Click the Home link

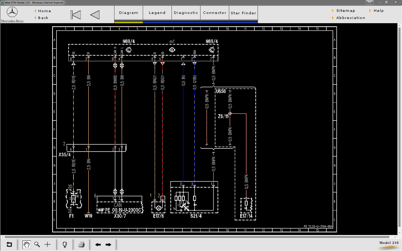click(x=45, y=11)
